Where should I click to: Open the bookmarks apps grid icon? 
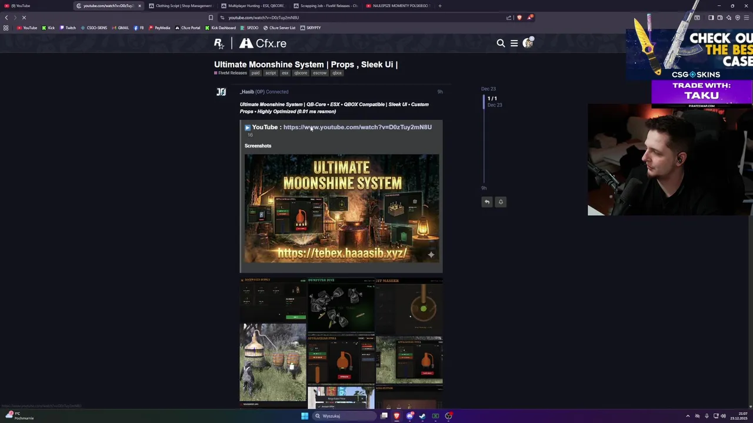6,28
